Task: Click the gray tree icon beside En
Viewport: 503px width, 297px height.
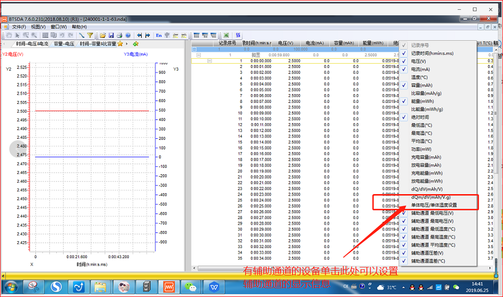Action: click(167, 35)
